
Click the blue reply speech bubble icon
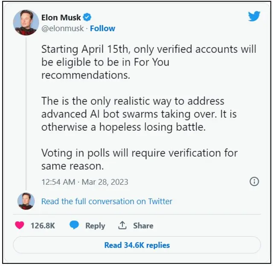[x=75, y=226]
